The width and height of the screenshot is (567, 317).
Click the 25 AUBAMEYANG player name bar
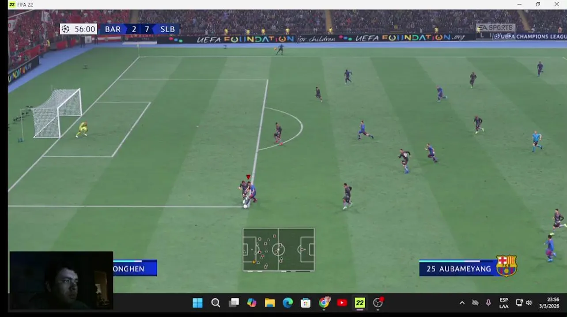click(458, 269)
